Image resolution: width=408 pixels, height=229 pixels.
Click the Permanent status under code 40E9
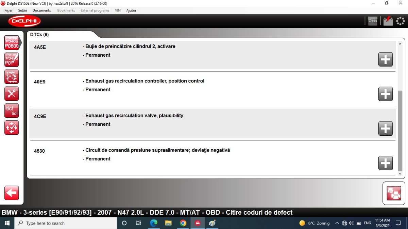coord(97,90)
